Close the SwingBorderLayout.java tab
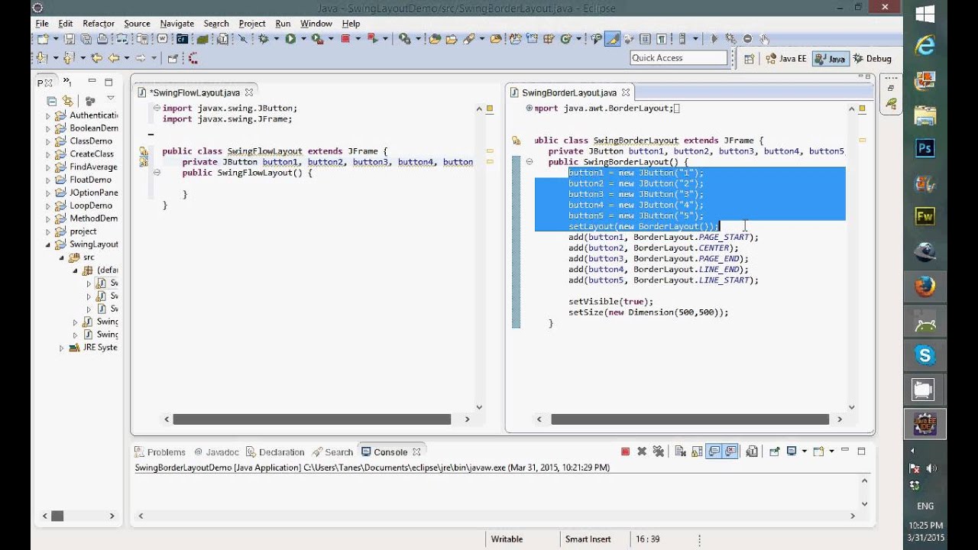 pyautogui.click(x=625, y=92)
